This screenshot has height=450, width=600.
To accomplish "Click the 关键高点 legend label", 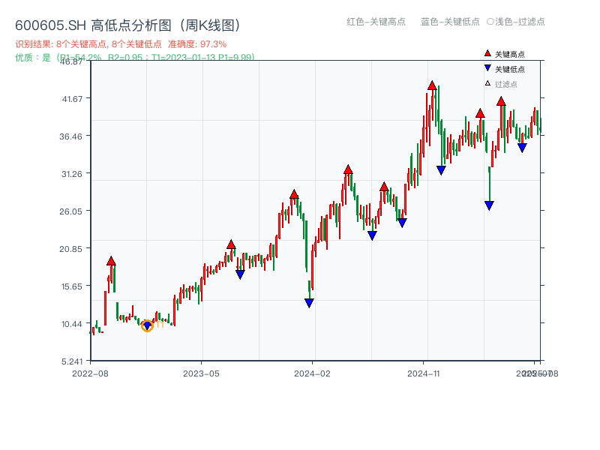I will coord(510,54).
